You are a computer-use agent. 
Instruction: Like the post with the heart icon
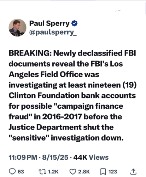click(x=73, y=172)
